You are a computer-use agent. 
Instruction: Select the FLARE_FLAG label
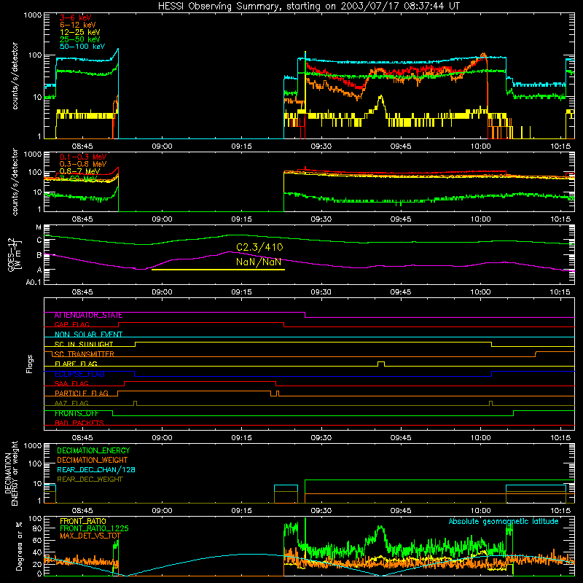[x=76, y=364]
